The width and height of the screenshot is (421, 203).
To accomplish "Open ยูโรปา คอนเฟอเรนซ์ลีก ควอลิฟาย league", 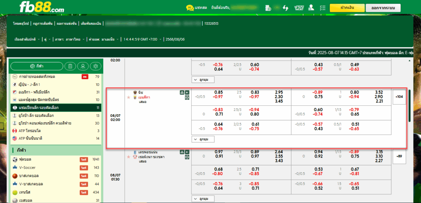I will tap(56, 123).
